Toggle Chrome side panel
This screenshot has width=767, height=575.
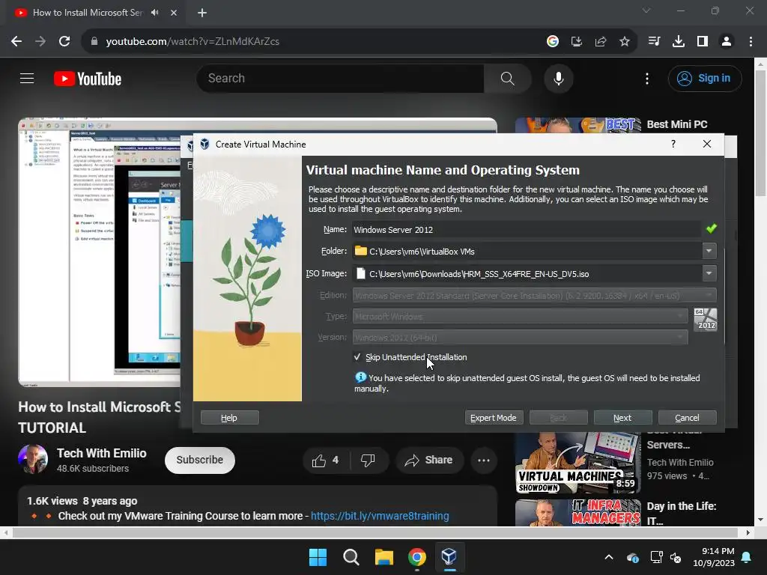point(703,42)
